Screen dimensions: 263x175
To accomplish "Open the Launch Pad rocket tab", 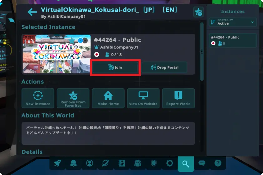I will [57, 163].
